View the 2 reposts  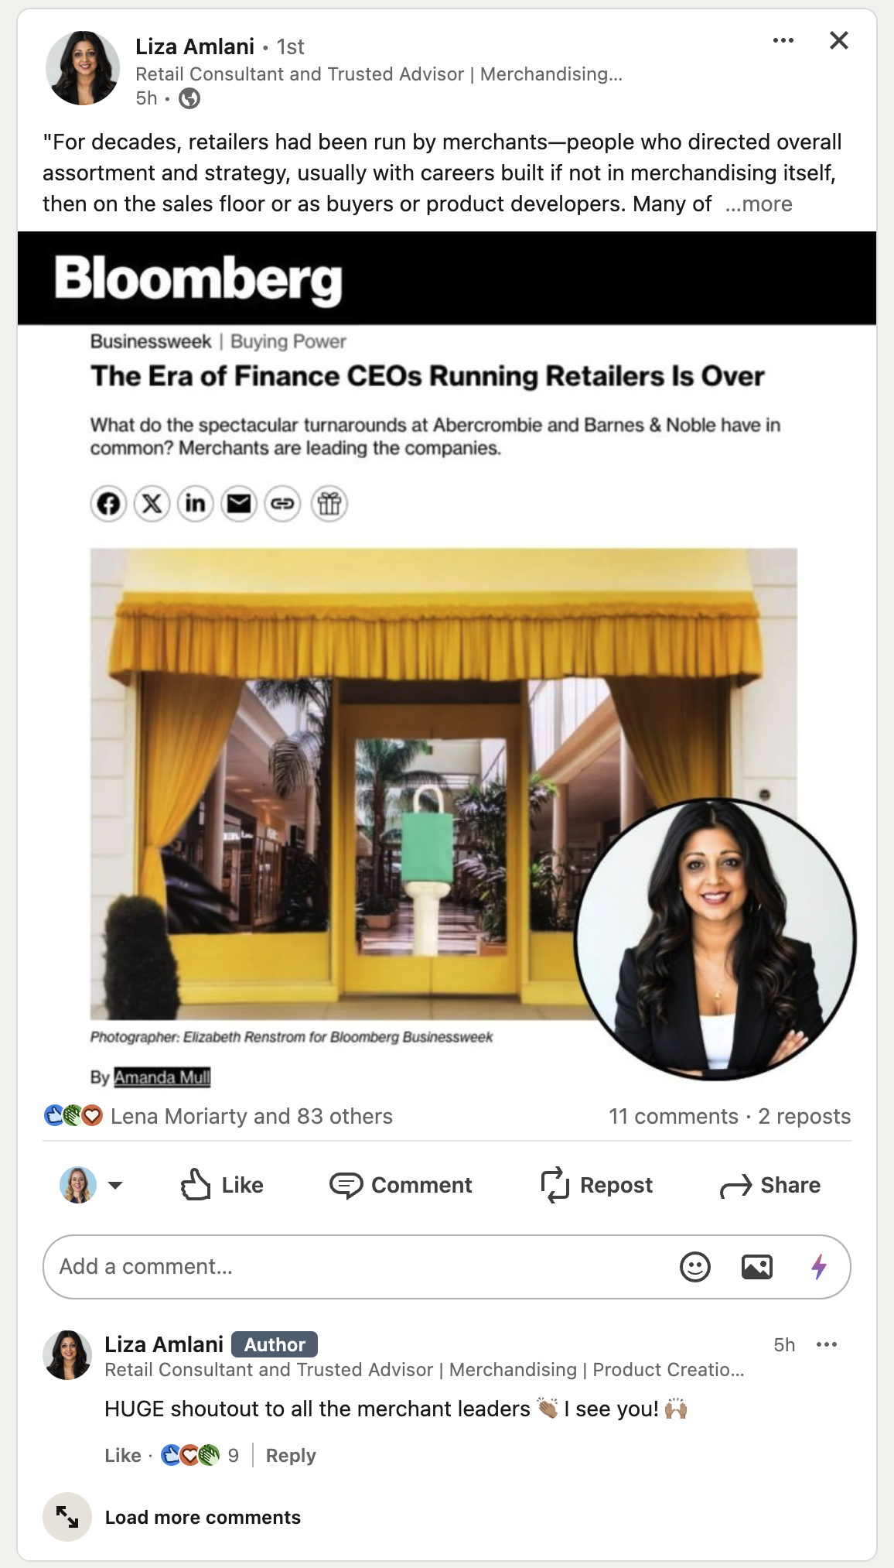pos(804,1116)
